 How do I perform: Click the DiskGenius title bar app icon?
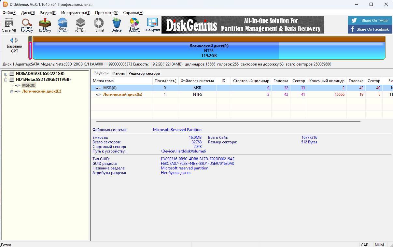[5, 4]
